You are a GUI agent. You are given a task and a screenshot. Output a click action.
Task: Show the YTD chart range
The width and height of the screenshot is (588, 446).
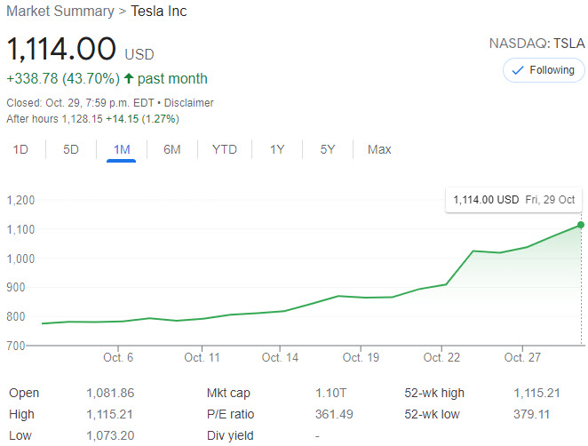[225, 149]
